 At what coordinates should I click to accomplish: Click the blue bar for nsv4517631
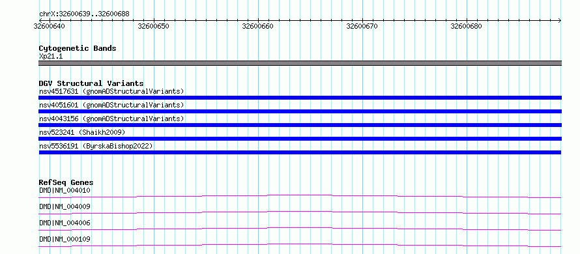click(x=300, y=98)
